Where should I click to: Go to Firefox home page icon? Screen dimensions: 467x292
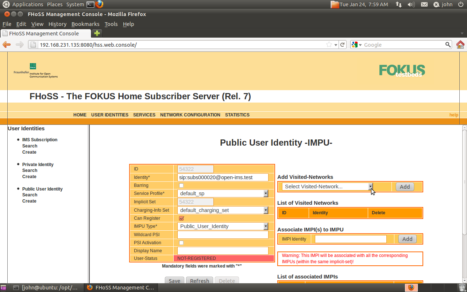point(460,45)
